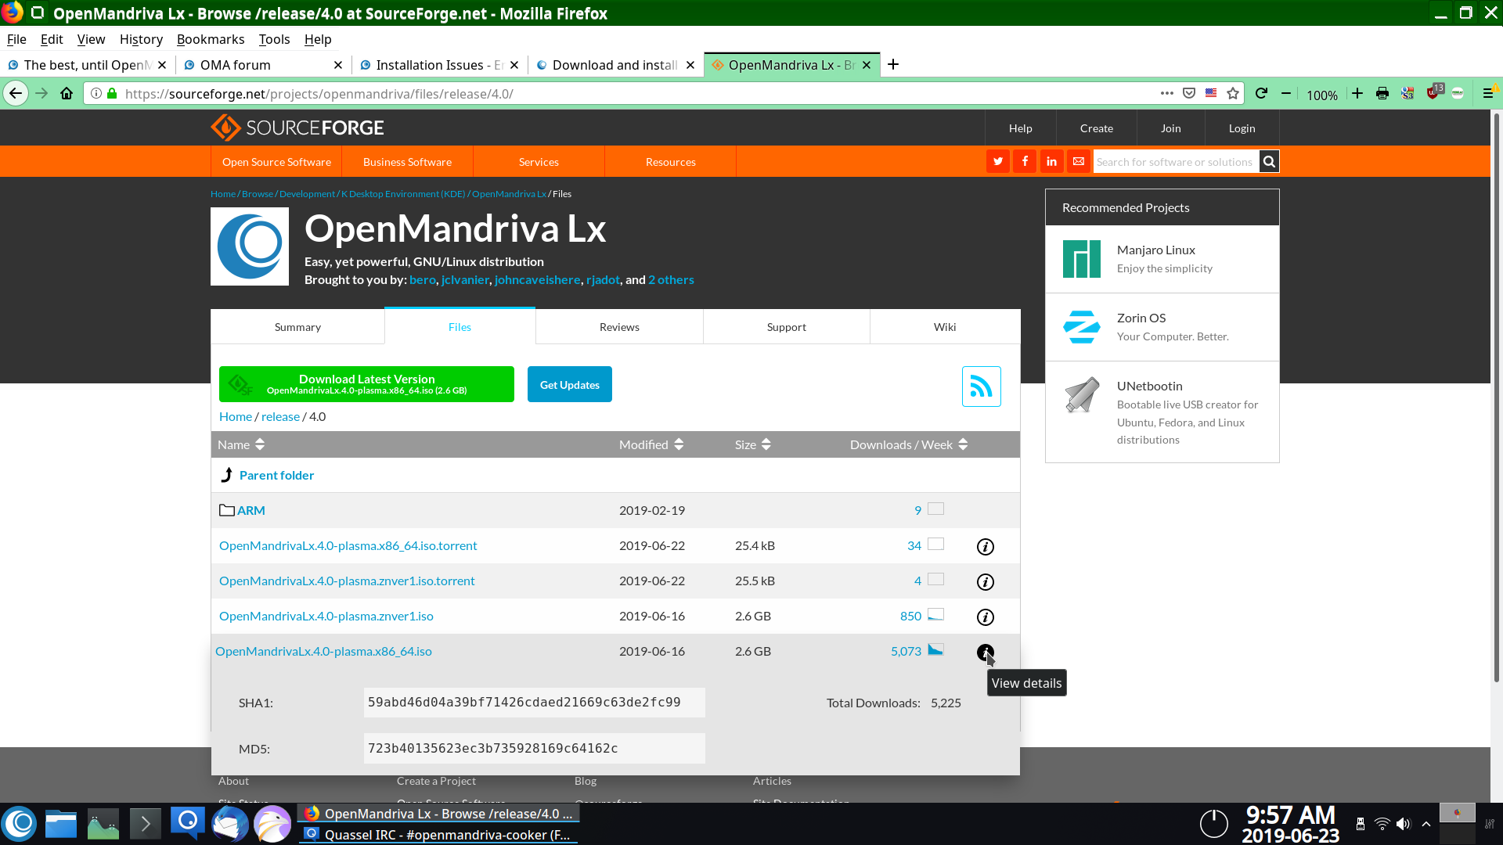Image resolution: width=1503 pixels, height=845 pixels.
Task: Reload the page with the refresh icon
Action: (1261, 94)
